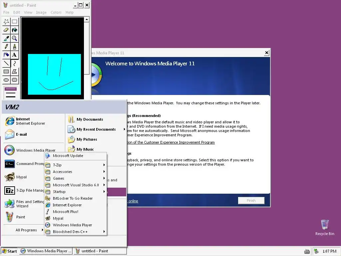Open Internet Explorer from All Programs list
Screen dimensions: 341x256
76,205
